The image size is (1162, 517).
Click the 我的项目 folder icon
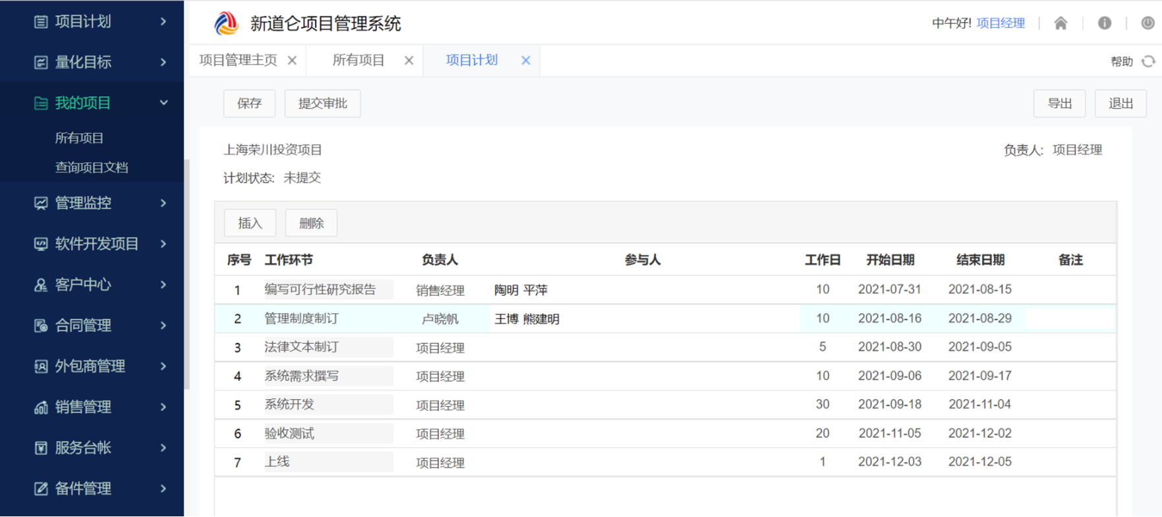[x=41, y=103]
